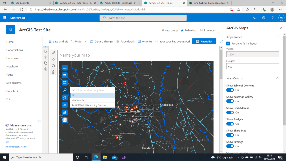Click the AT site logo
286x161 pixels.
coord(10,30)
